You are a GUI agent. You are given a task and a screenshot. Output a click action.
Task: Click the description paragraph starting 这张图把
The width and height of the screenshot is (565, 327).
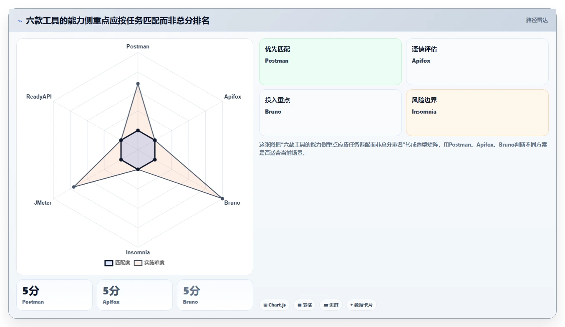tap(403, 149)
